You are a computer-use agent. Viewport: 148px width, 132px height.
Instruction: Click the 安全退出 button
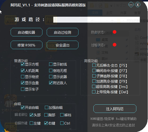click(63, 45)
